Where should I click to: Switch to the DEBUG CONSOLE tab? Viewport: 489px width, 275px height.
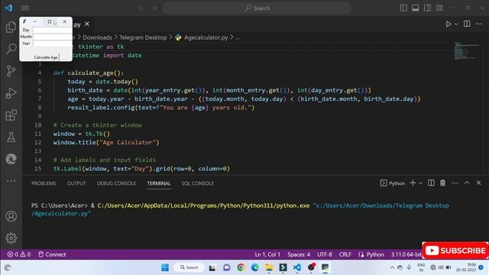(x=116, y=183)
